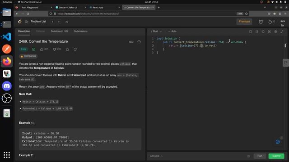Expand the Companies tag

tap(28, 56)
